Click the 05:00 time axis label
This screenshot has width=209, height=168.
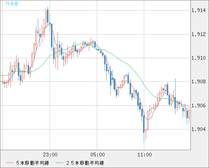98,155
